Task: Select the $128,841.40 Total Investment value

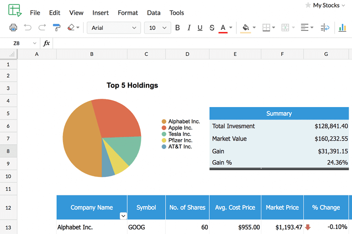Action: click(x=331, y=126)
